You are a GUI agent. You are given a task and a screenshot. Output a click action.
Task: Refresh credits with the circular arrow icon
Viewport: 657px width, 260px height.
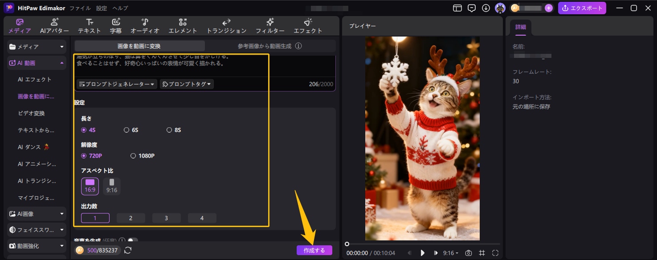(128, 250)
